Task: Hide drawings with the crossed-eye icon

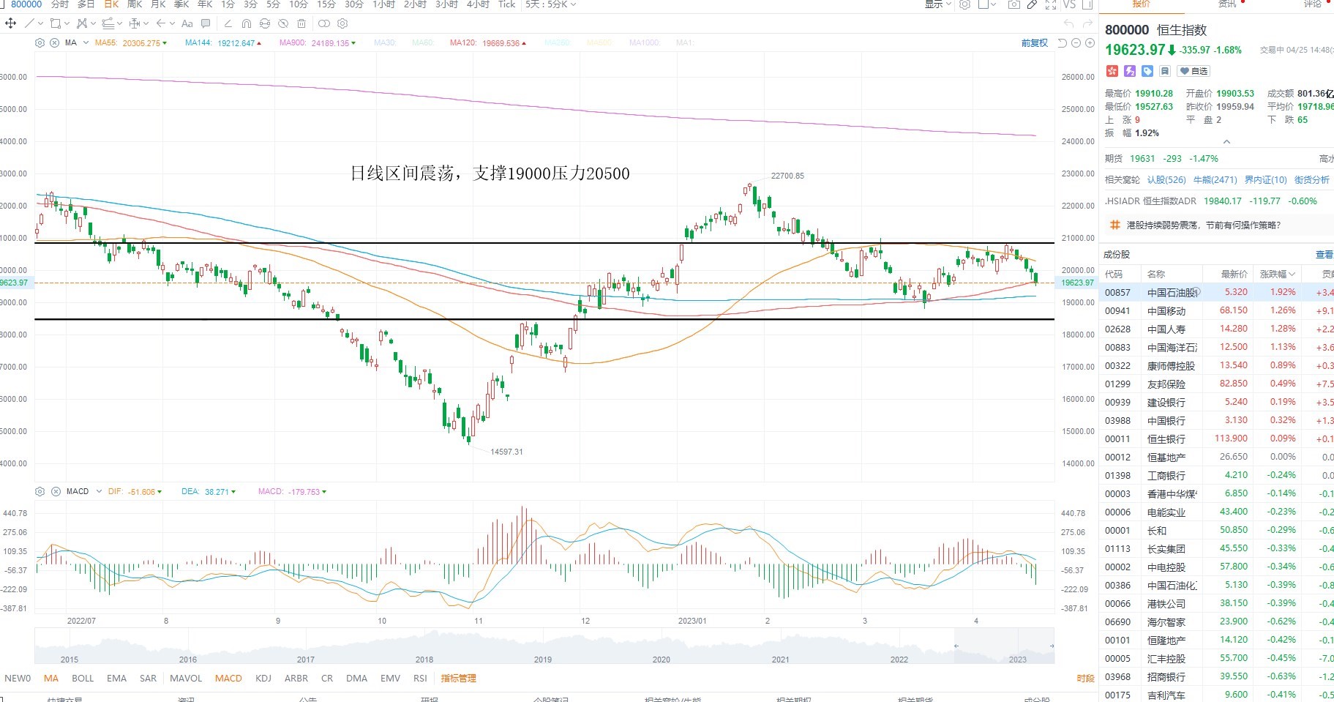Action: click(283, 23)
